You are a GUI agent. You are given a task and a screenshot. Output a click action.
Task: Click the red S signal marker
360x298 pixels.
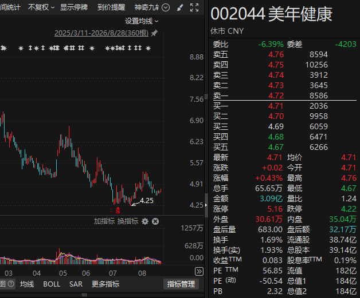[x=118, y=210]
